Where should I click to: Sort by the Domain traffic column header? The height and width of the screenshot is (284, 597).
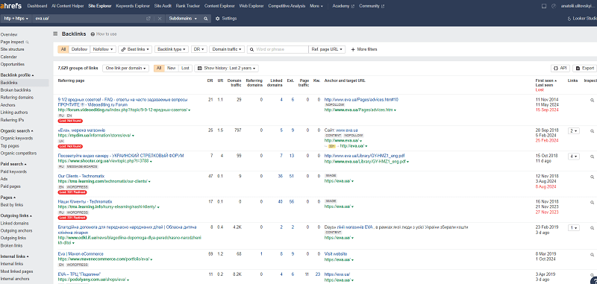tap(234, 83)
